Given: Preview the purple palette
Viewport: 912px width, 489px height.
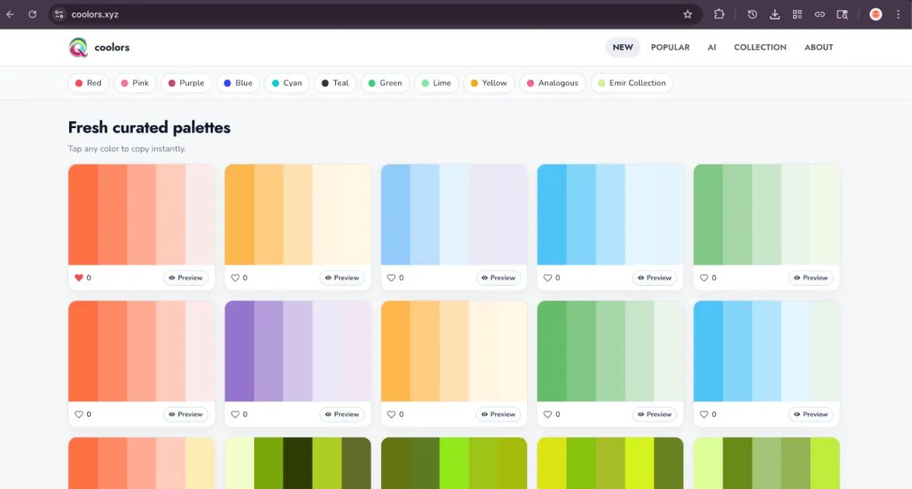Looking at the screenshot, I should click(x=342, y=414).
